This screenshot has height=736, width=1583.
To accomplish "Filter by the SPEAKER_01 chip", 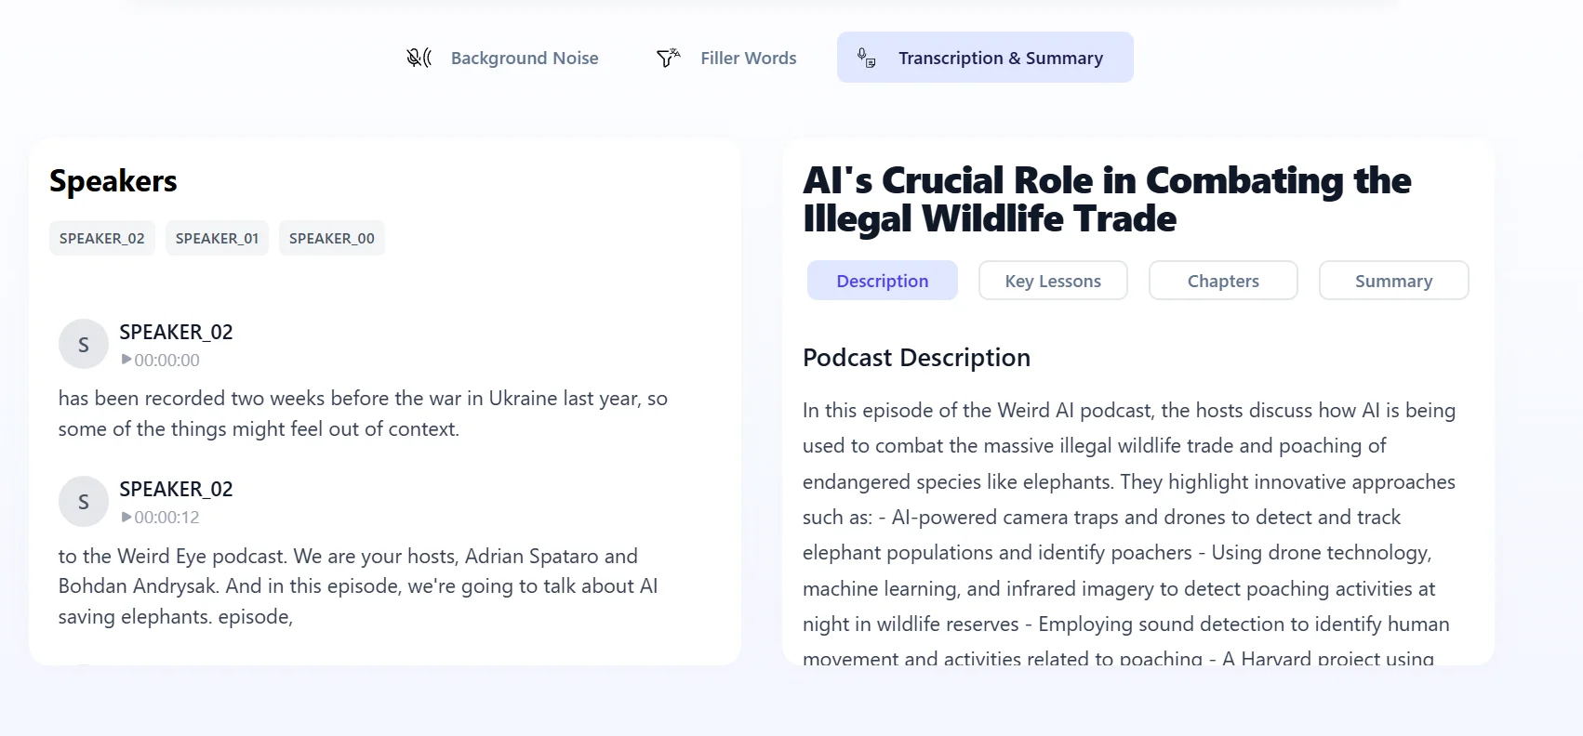I will [217, 238].
